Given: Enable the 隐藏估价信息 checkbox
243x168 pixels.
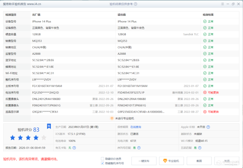Looking at the screenshot, I should [102, 159].
